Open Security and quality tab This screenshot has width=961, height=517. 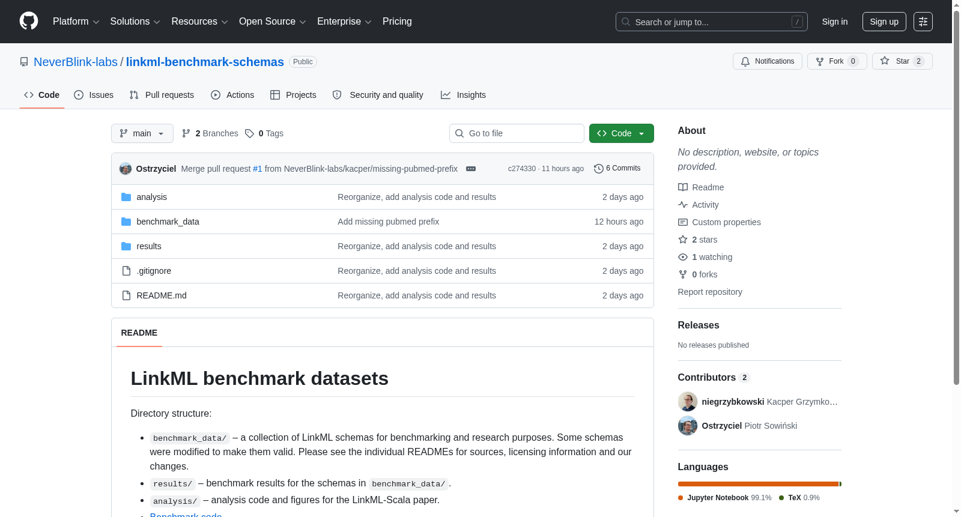[378, 95]
